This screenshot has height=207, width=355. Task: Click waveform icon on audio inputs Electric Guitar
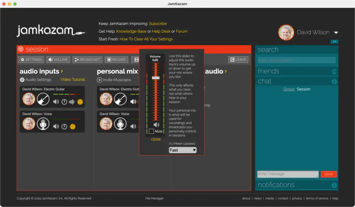pyautogui.click(x=72, y=102)
